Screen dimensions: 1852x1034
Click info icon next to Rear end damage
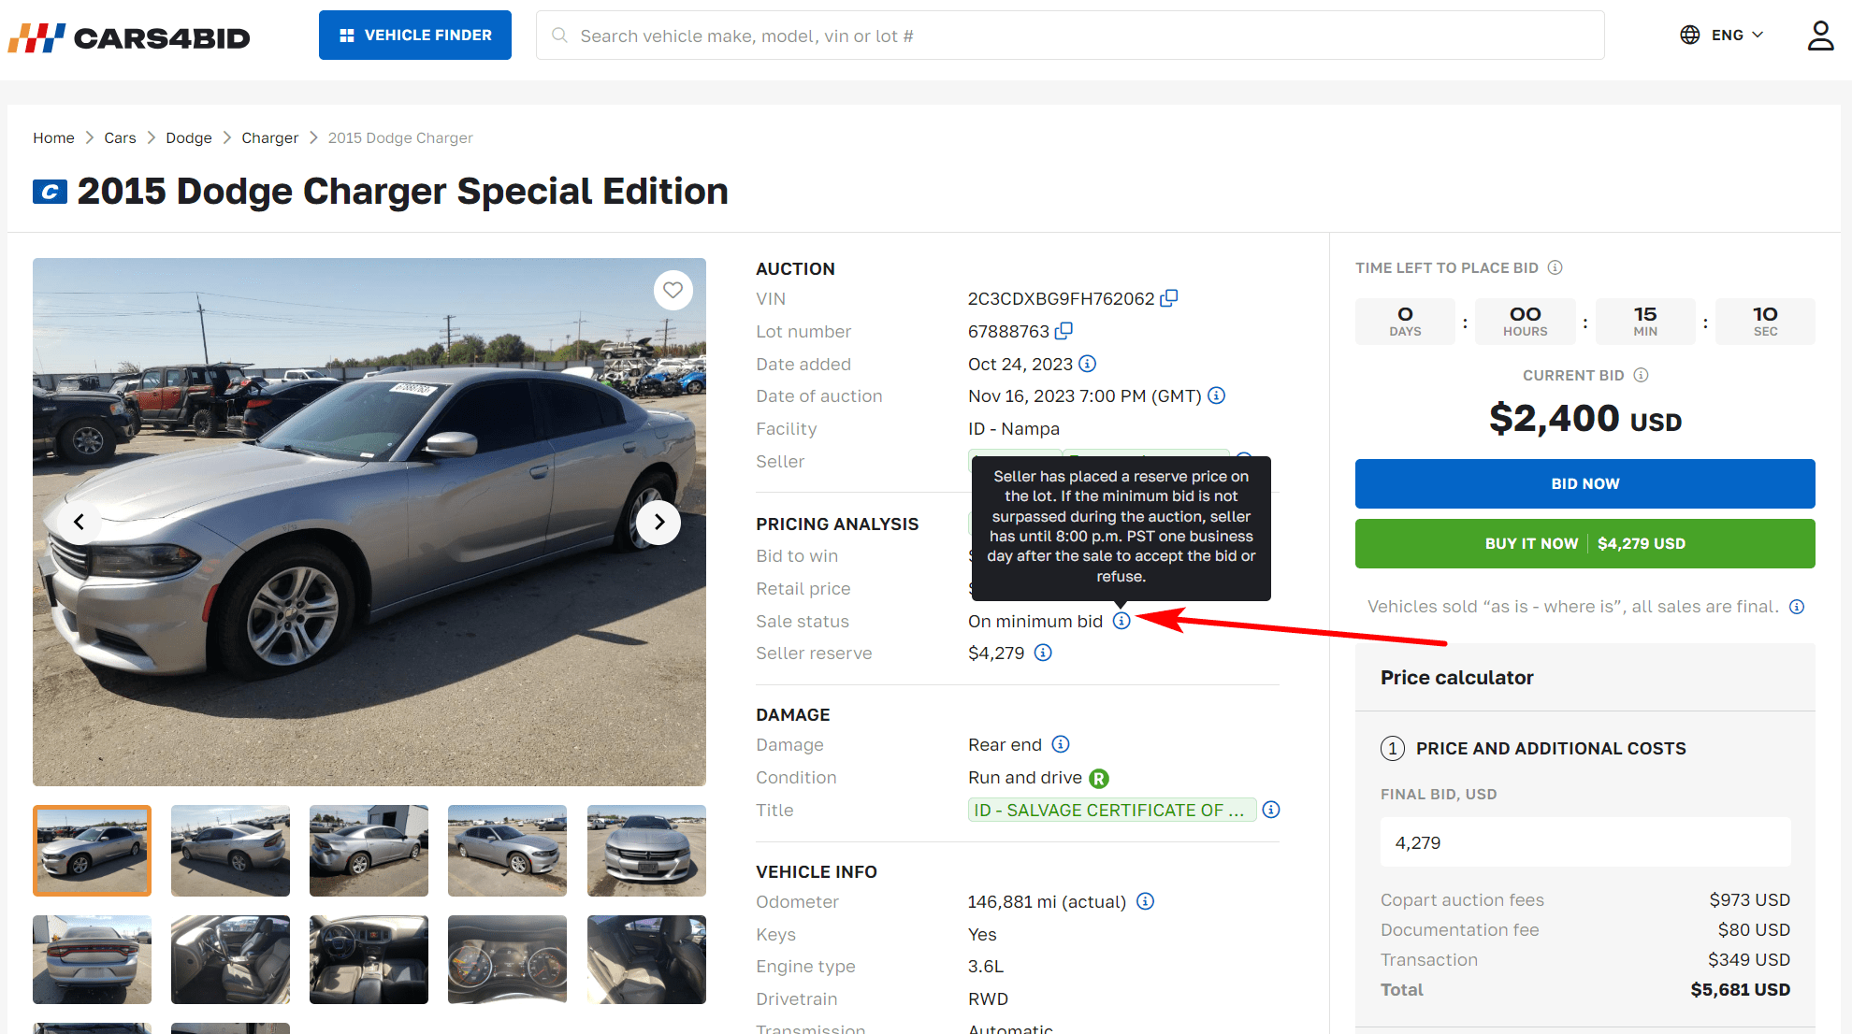coord(1060,744)
